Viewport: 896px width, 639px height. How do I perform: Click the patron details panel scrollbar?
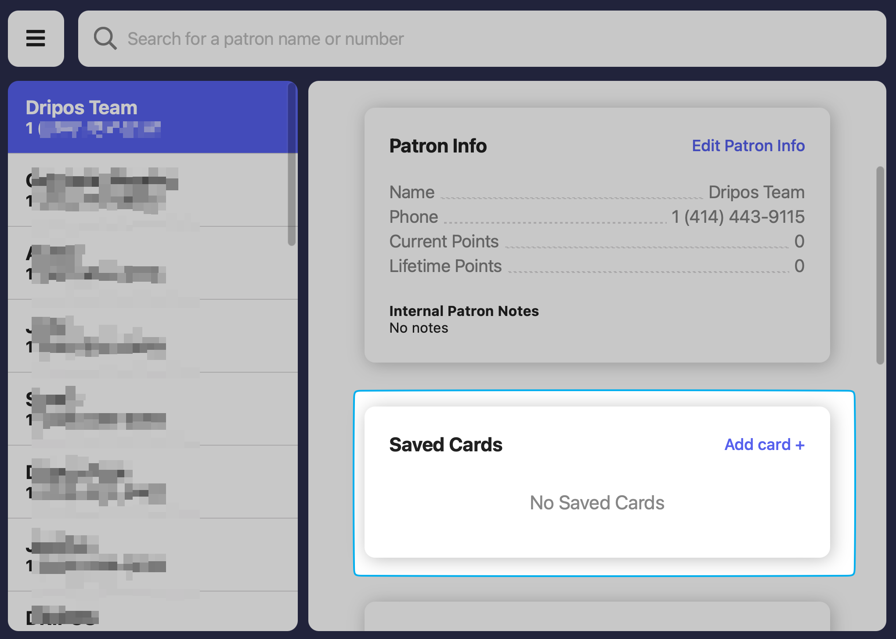coord(880,265)
